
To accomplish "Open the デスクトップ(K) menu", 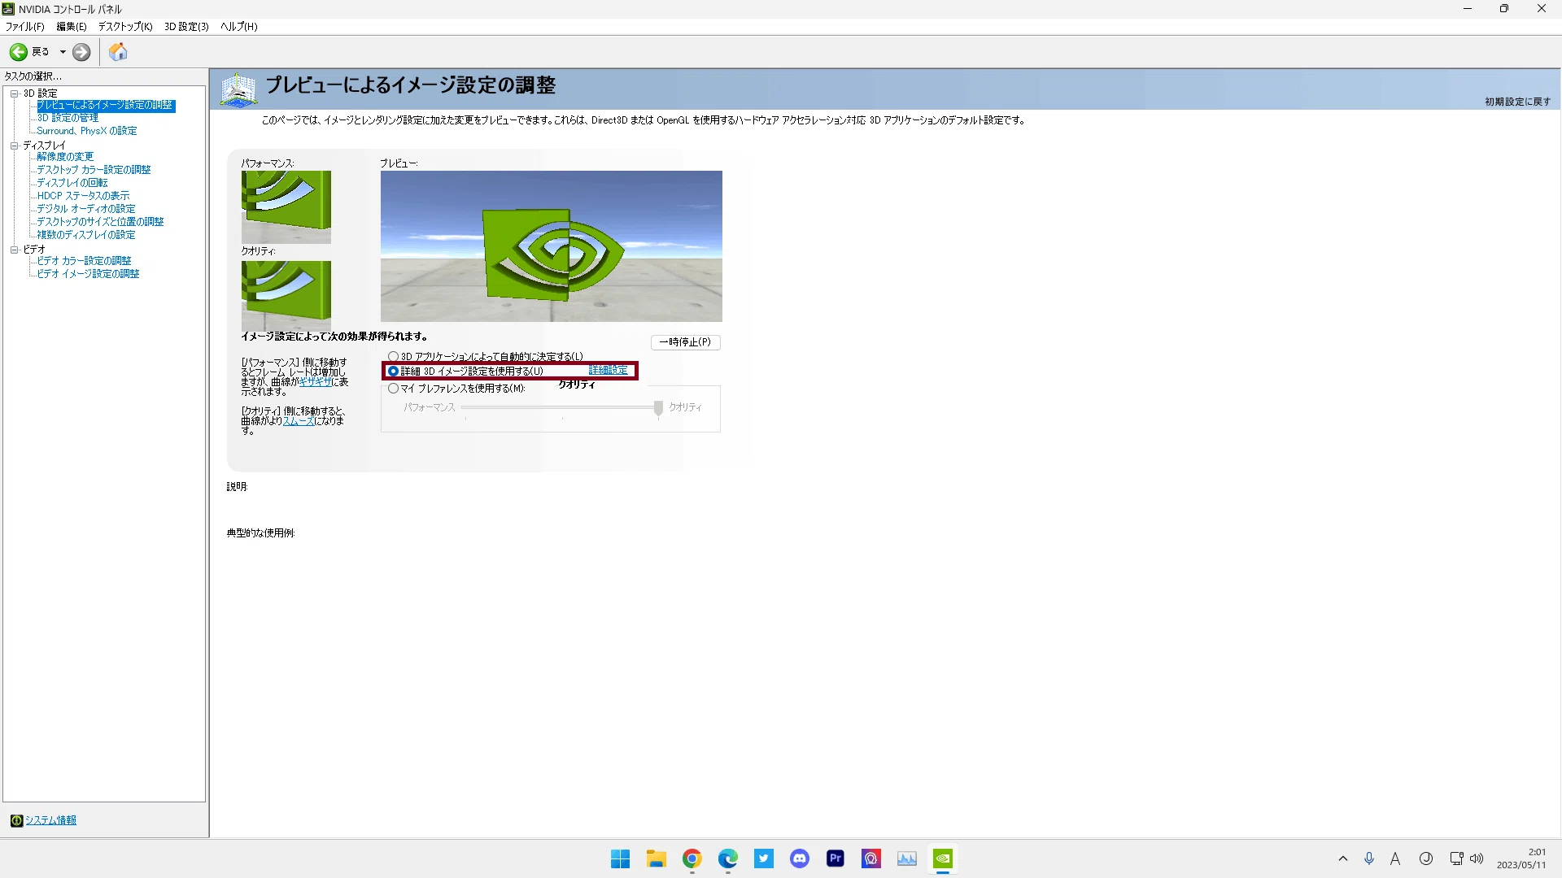I will point(125,27).
